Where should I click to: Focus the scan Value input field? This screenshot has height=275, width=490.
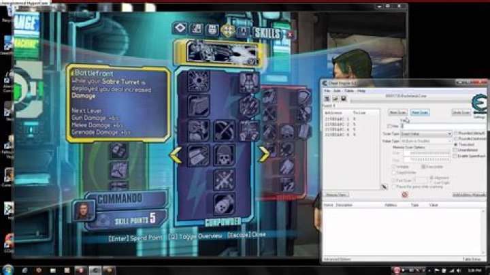click(443, 126)
